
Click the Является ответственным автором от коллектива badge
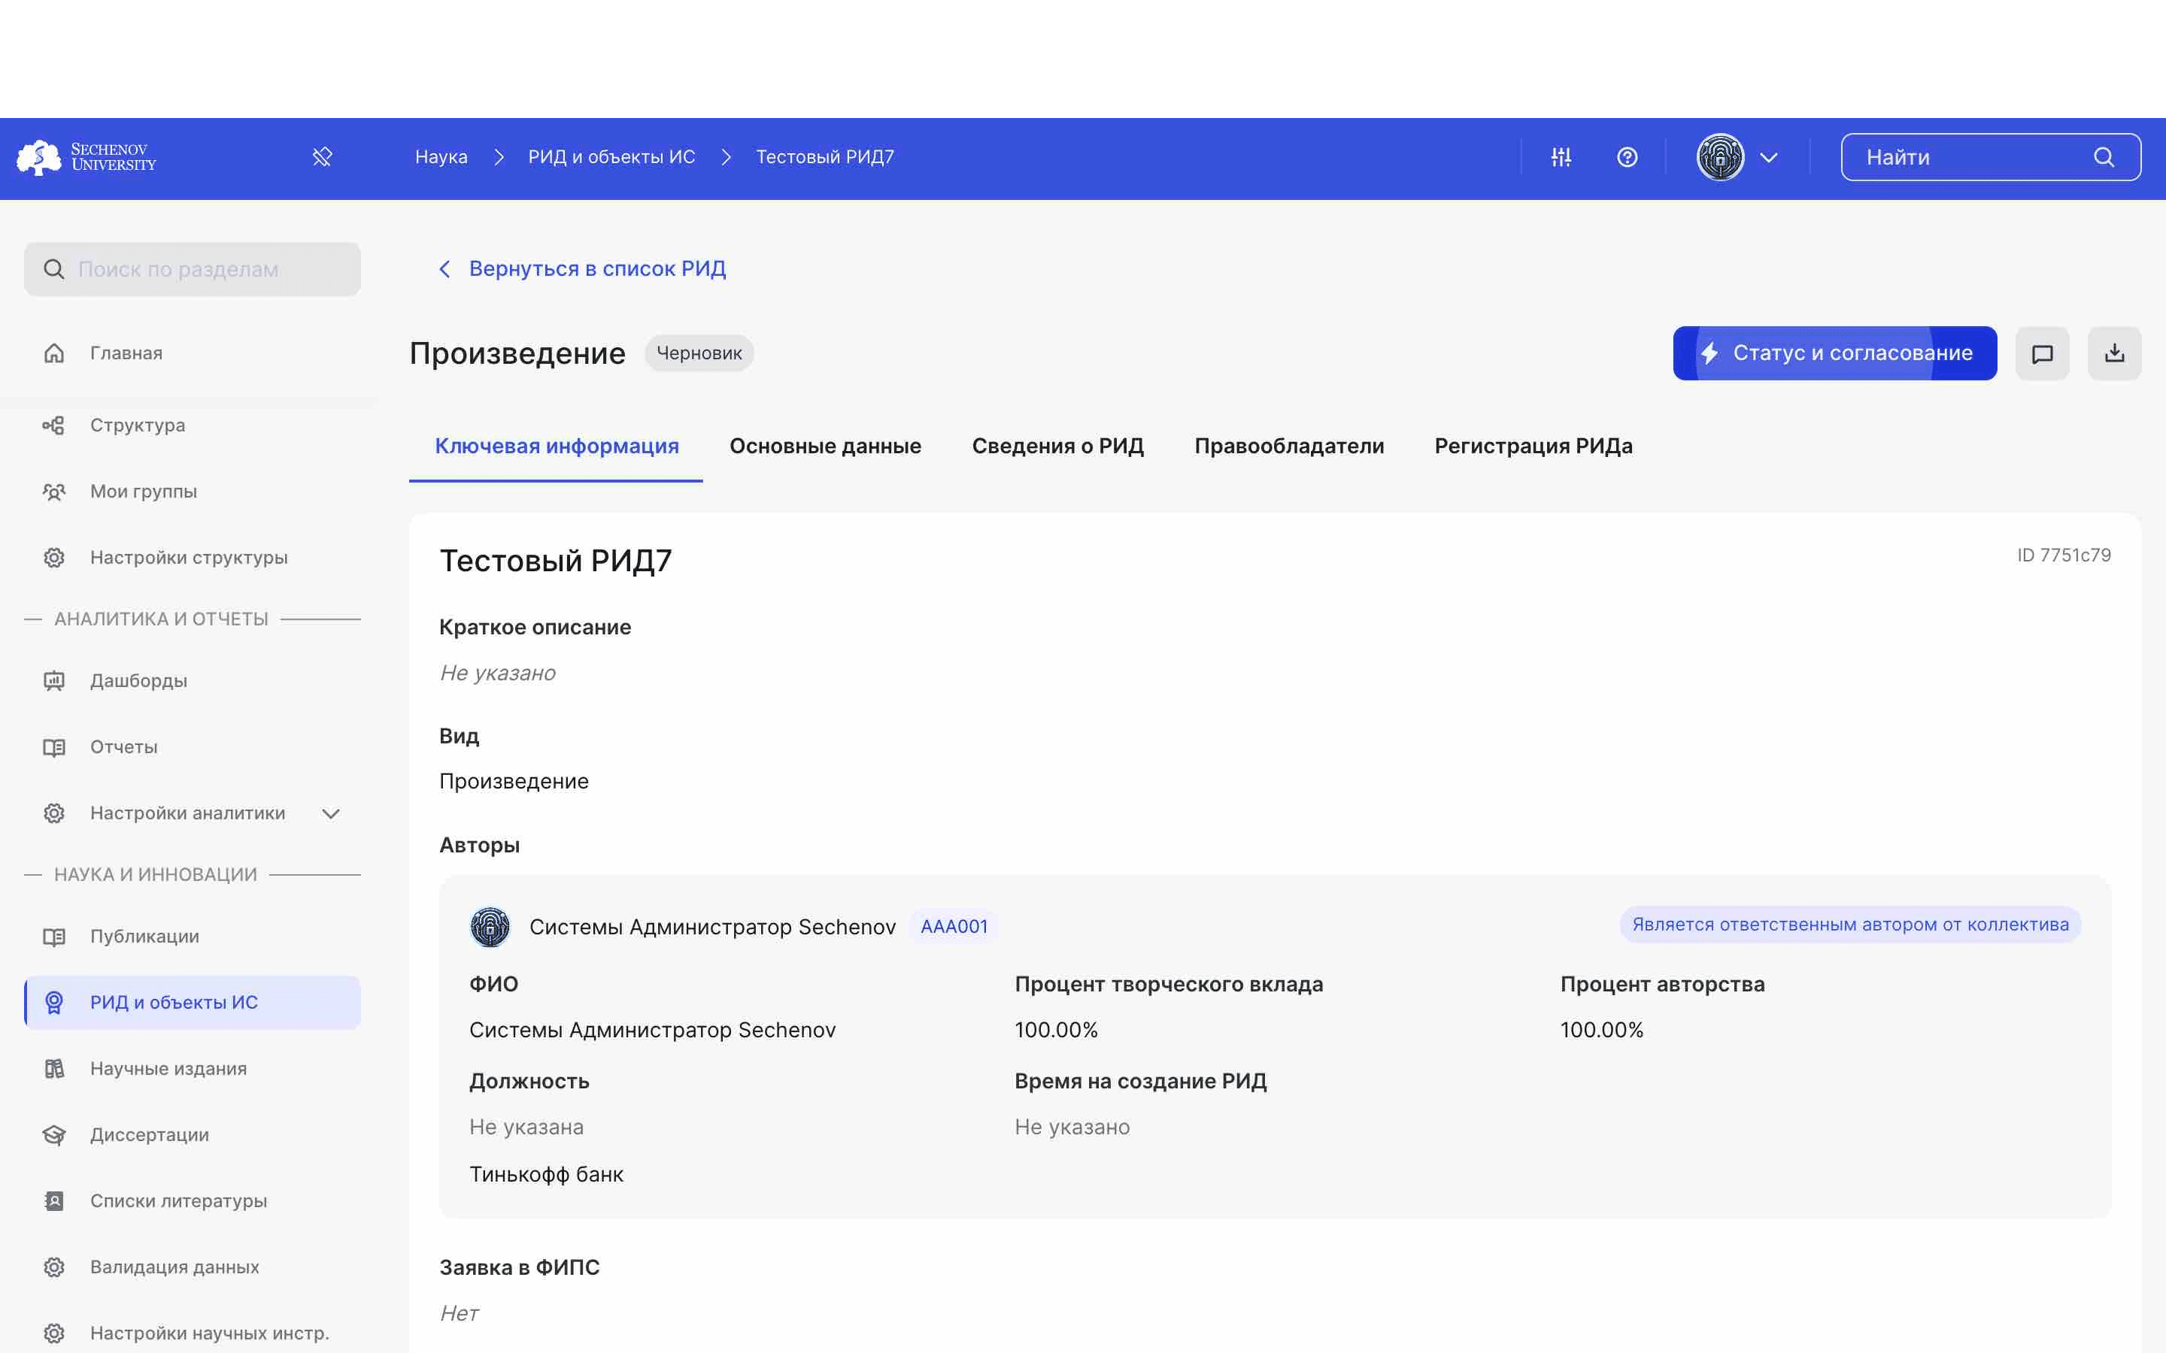[1850, 925]
